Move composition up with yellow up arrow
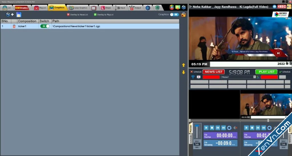This screenshot has width=292, height=156. pos(184,65)
